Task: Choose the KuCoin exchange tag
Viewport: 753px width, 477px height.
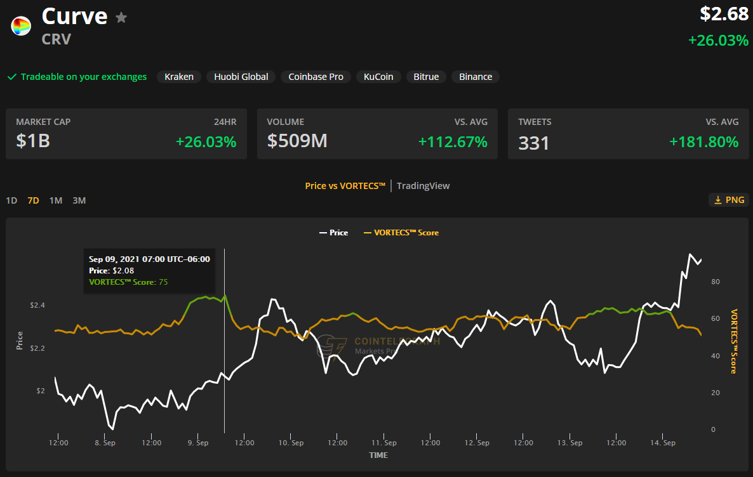Action: click(378, 77)
